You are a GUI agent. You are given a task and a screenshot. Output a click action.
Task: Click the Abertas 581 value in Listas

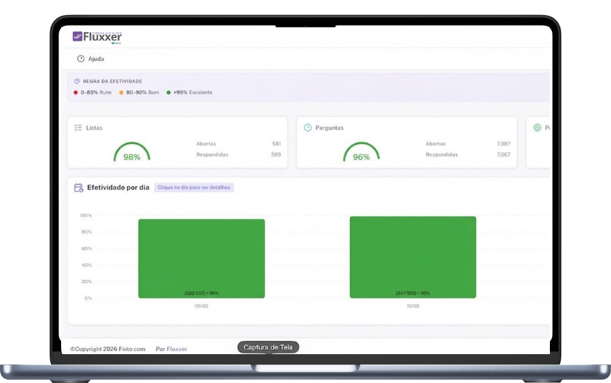tap(276, 144)
